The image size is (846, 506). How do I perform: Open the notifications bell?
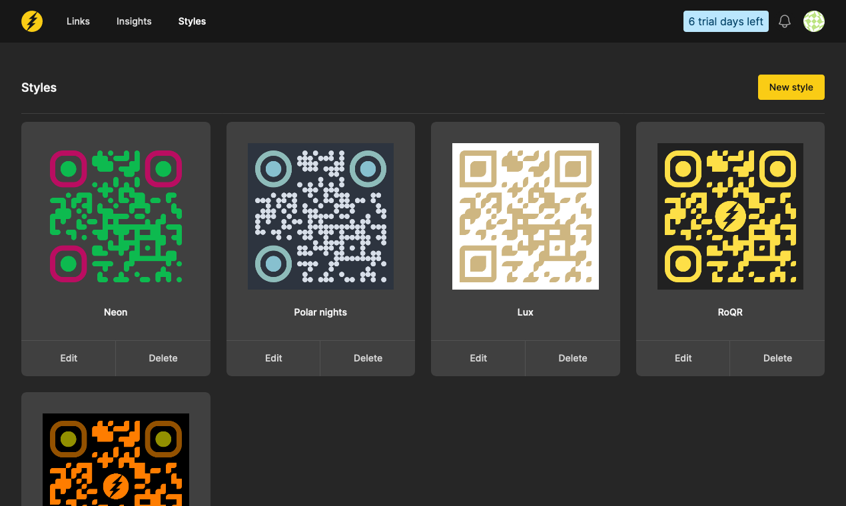click(x=785, y=21)
